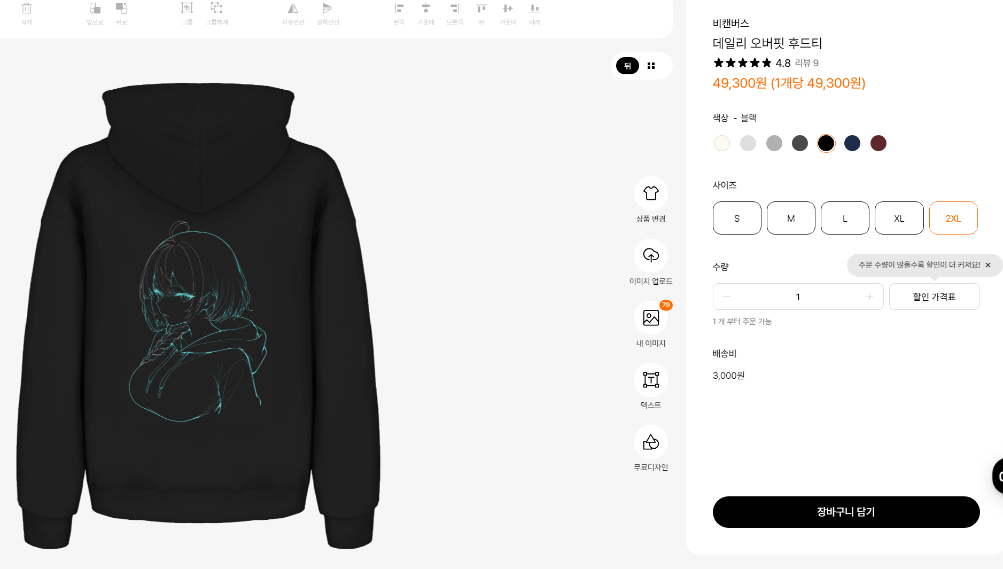Open 내 이미지 gallery icon
This screenshot has height=569, width=1003.
651,317
